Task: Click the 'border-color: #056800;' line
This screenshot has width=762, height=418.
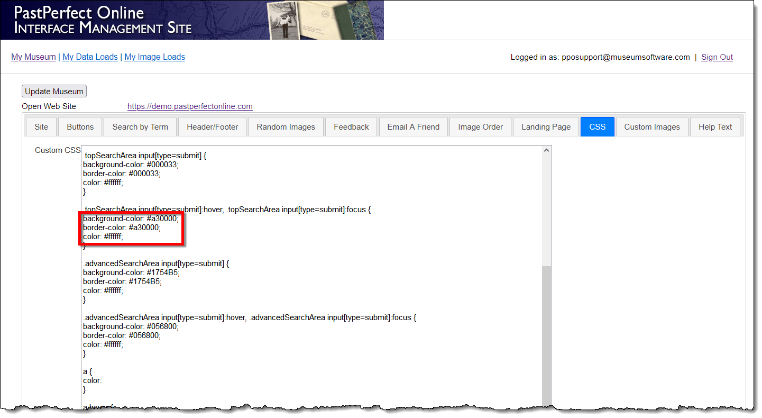Action: (122, 335)
